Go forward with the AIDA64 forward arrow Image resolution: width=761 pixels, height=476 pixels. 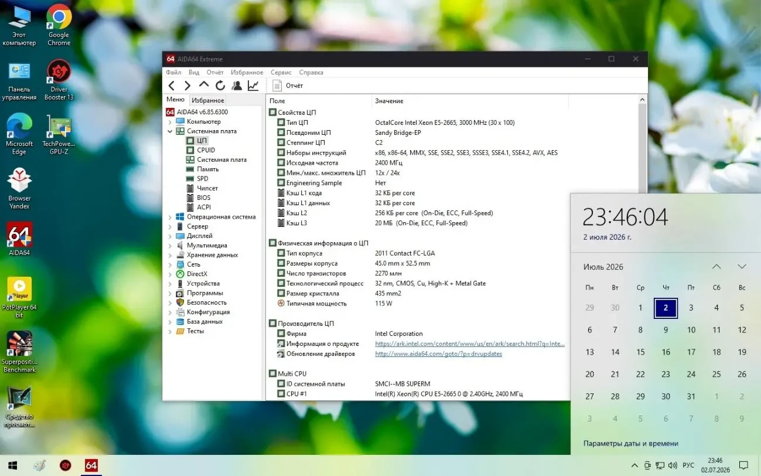point(187,86)
